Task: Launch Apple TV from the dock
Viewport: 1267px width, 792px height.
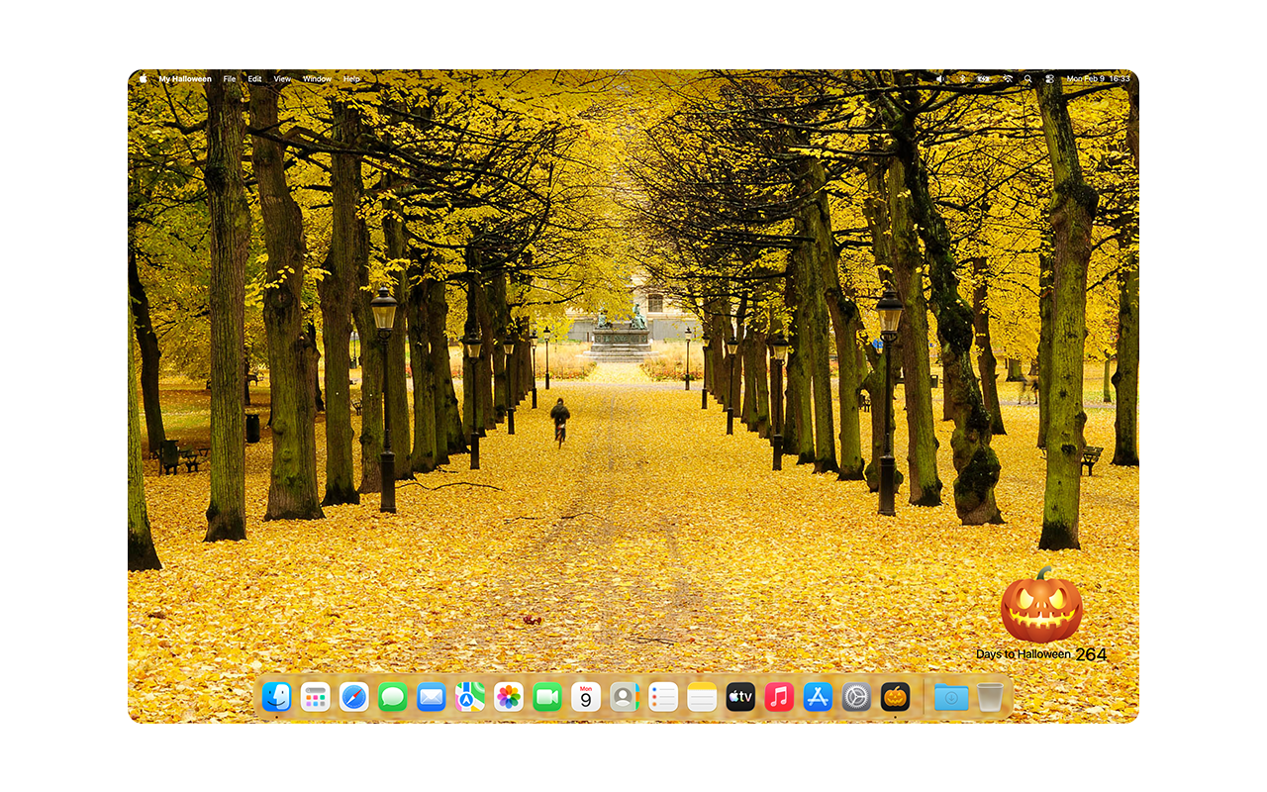Action: (x=740, y=697)
